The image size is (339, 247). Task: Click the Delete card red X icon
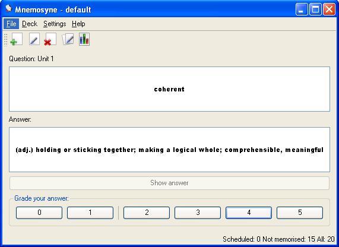pos(50,39)
